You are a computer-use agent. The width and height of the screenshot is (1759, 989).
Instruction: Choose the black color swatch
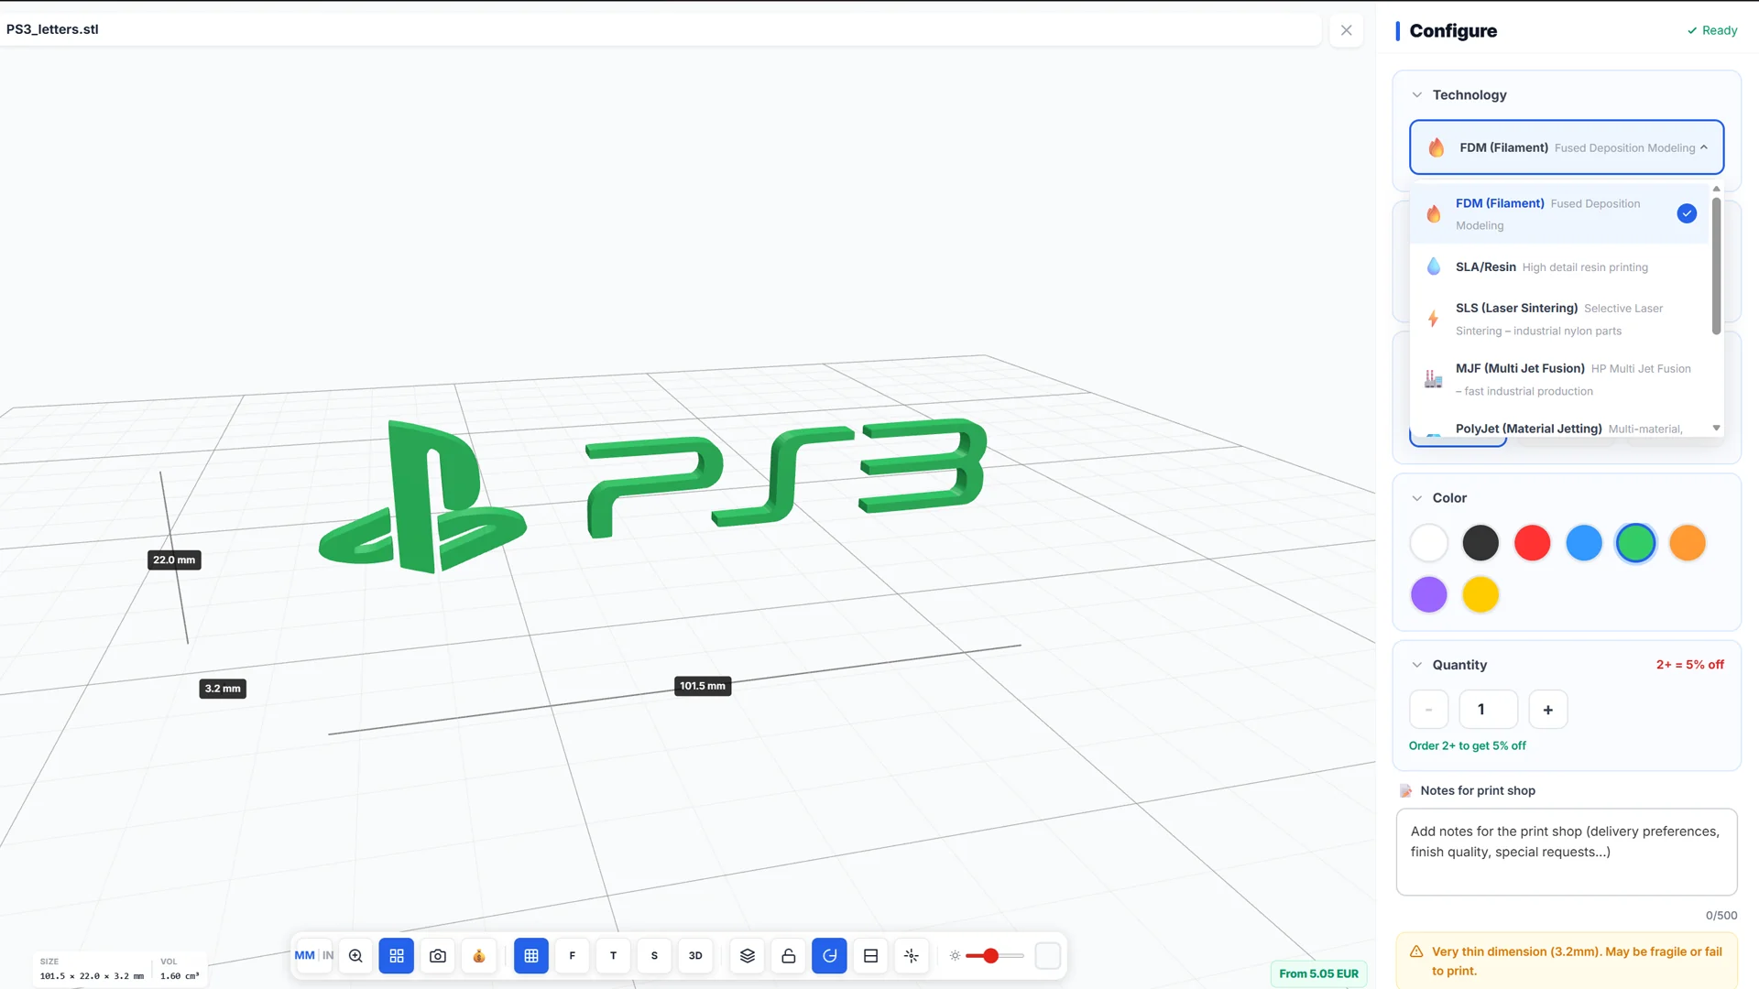click(1480, 543)
